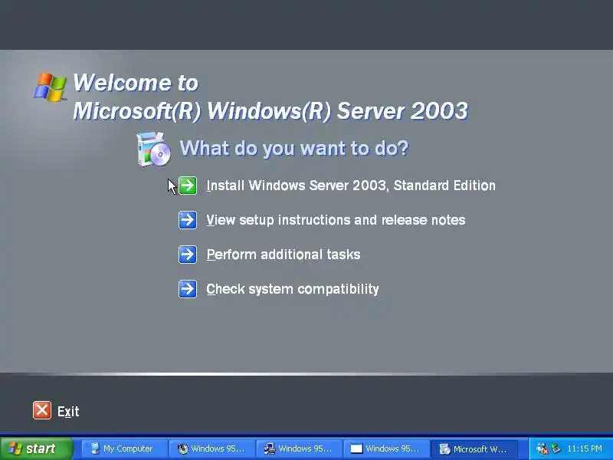The image size is (613, 460).
Task: Switch to the Windows 95 taskbar button with blank window icon
Action: 387,449
